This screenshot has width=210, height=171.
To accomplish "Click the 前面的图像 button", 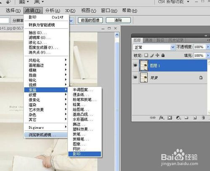I will (90, 20).
